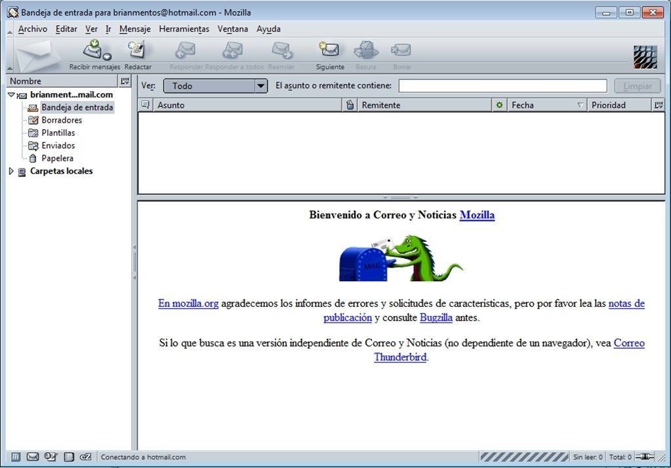The image size is (671, 468).
Task: Click the Borrar delete toolbar icon
Action: [401, 50]
